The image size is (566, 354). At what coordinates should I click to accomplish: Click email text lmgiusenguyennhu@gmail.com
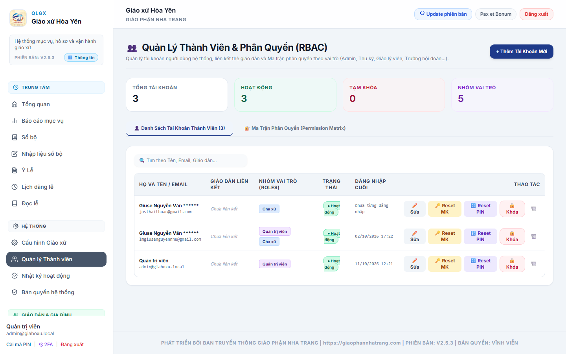tap(170, 240)
